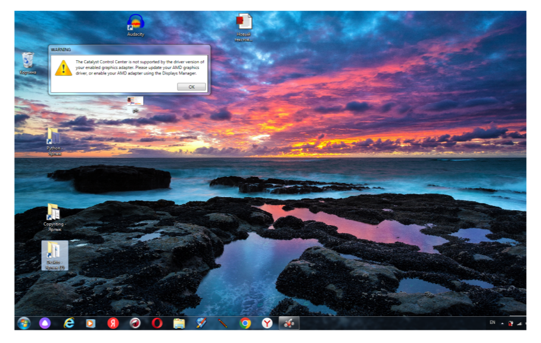The height and width of the screenshot is (343, 541).
Task: Launch Google Chrome from taskbar
Action: pyautogui.click(x=245, y=323)
